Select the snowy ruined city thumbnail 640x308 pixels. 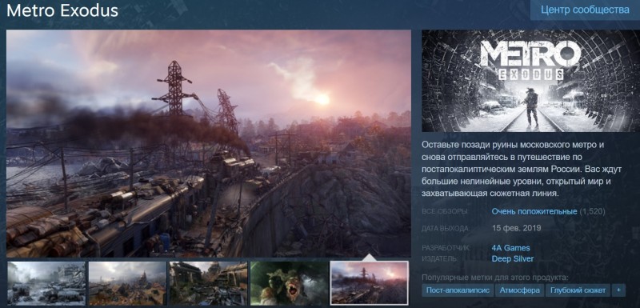click(46, 283)
